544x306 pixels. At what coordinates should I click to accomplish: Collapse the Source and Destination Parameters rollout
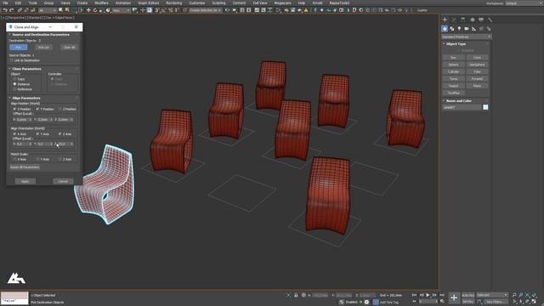(x=41, y=35)
